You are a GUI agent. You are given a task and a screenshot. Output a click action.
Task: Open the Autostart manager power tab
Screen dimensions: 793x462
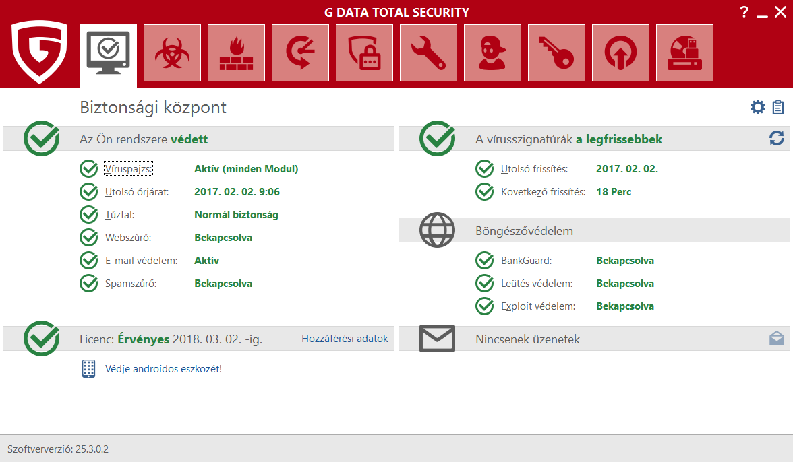tap(620, 53)
